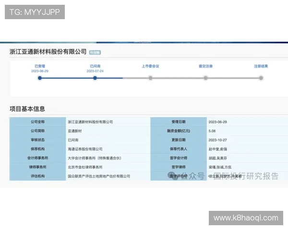
Task: Click the 评估机构 label cell
Action: [37, 176]
